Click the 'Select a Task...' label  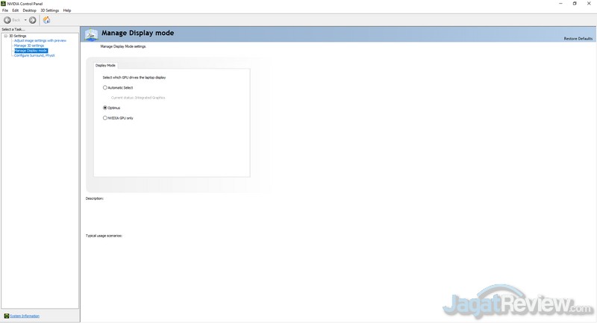tap(13, 29)
